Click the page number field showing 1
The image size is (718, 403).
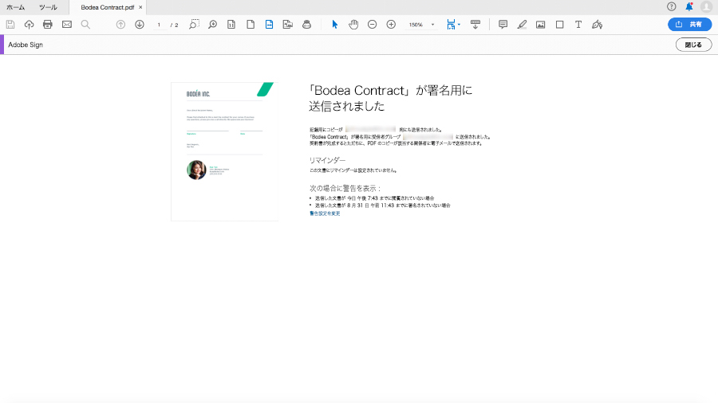pyautogui.click(x=159, y=25)
